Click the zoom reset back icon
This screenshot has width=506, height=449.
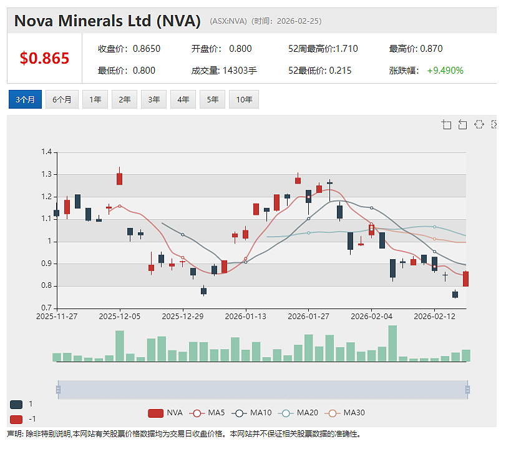click(462, 124)
